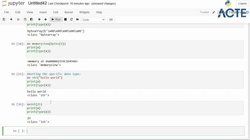
Task: Select the In [15] hello world code cell
Action: [x=135, y=79]
